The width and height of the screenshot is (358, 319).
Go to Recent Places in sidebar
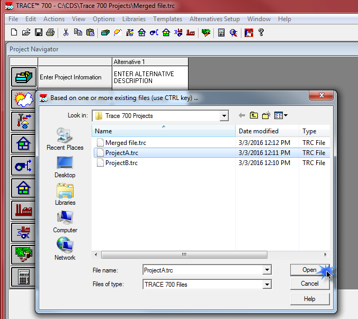pyautogui.click(x=65, y=139)
